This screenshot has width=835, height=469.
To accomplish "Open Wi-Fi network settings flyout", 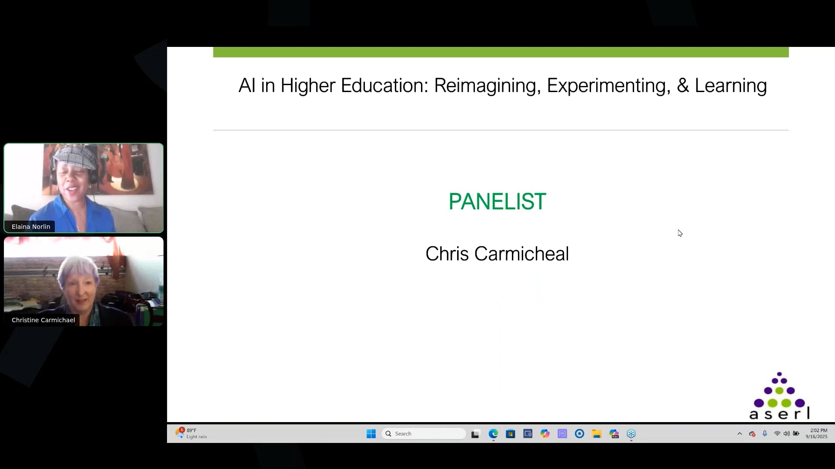I will pyautogui.click(x=777, y=434).
